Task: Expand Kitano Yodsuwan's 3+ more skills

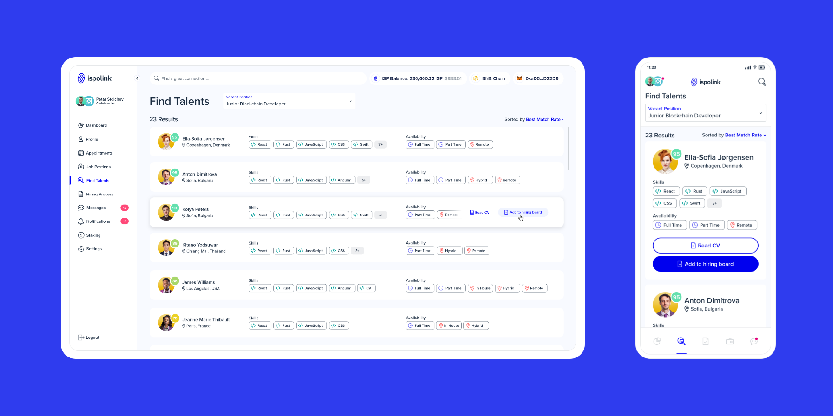Action: tap(357, 251)
